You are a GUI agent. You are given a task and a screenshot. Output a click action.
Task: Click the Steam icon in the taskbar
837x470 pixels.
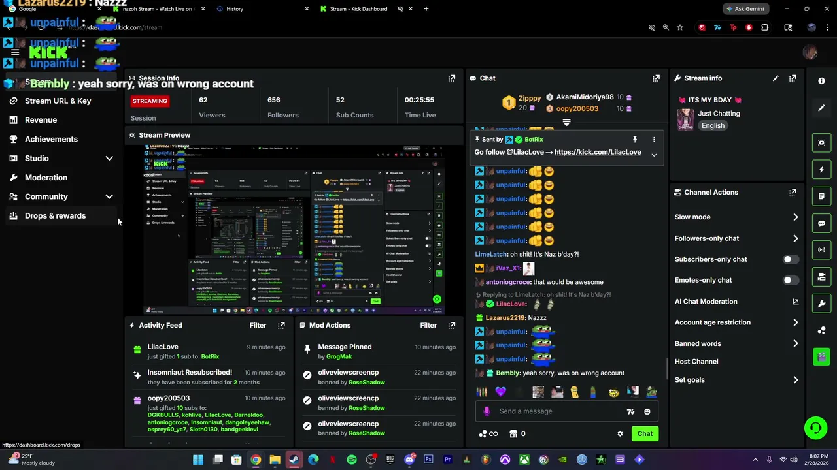294,460
